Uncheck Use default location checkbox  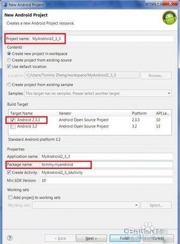tap(9, 66)
